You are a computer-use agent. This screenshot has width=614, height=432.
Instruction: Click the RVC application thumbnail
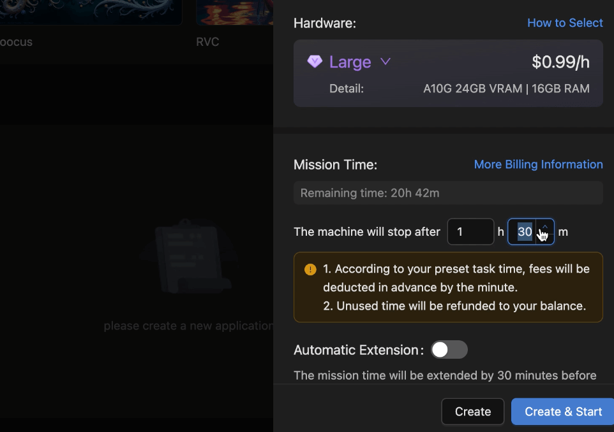click(x=234, y=13)
